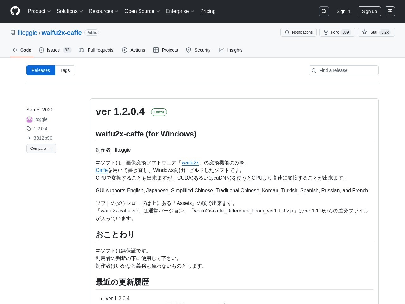Click the Notifications bell button
The width and height of the screenshot is (405, 304).
[298, 32]
